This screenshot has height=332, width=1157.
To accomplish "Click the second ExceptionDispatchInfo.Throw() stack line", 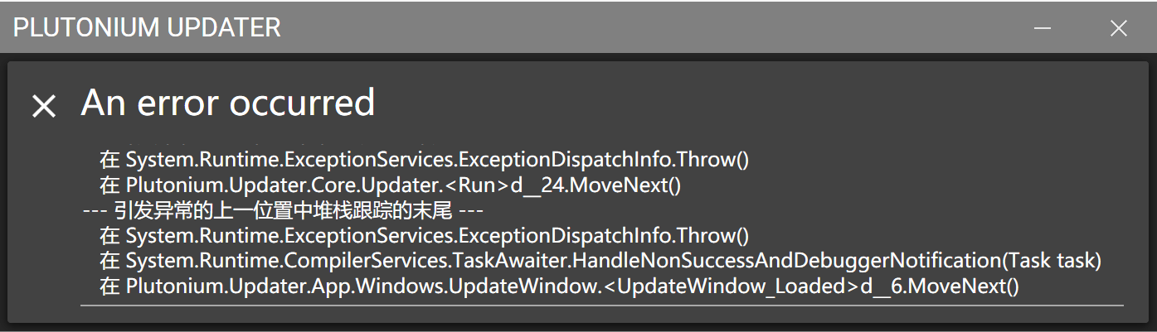I will click(424, 235).
